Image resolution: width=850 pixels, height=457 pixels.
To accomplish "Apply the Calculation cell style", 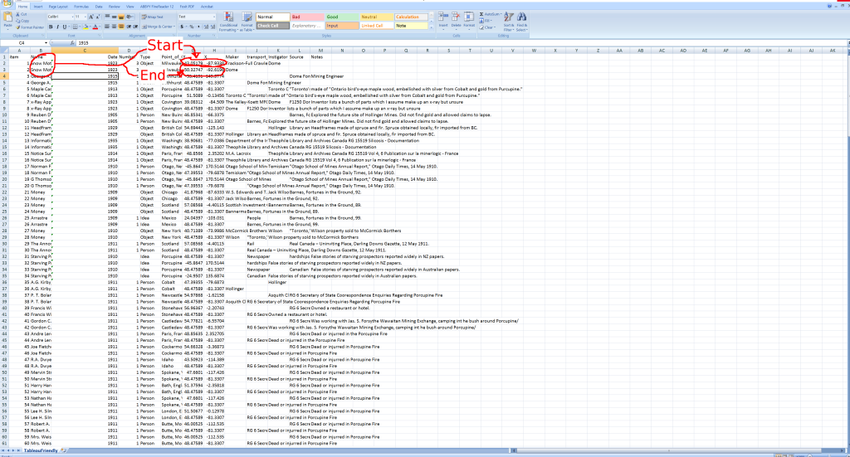I will point(412,17).
